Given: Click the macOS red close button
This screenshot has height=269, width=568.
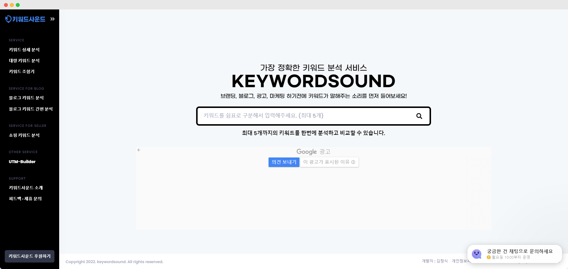Looking at the screenshot, I should (x=6, y=5).
